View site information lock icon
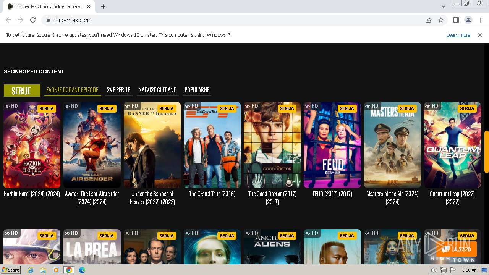489x275 pixels. [x=48, y=20]
